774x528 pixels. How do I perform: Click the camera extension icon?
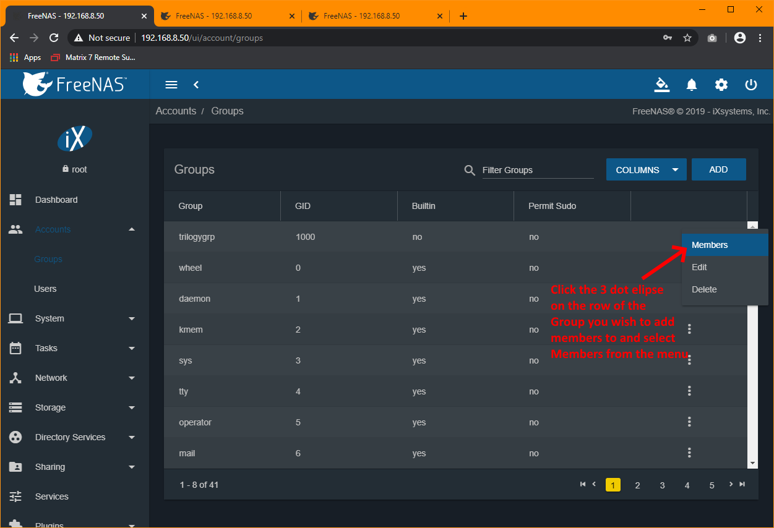(x=712, y=38)
